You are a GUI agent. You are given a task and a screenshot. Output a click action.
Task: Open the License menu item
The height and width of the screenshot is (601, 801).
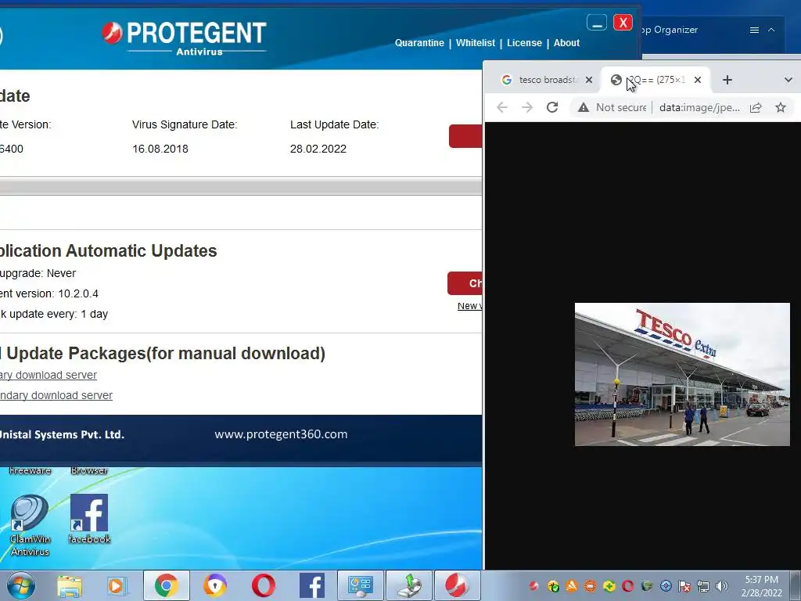[524, 43]
